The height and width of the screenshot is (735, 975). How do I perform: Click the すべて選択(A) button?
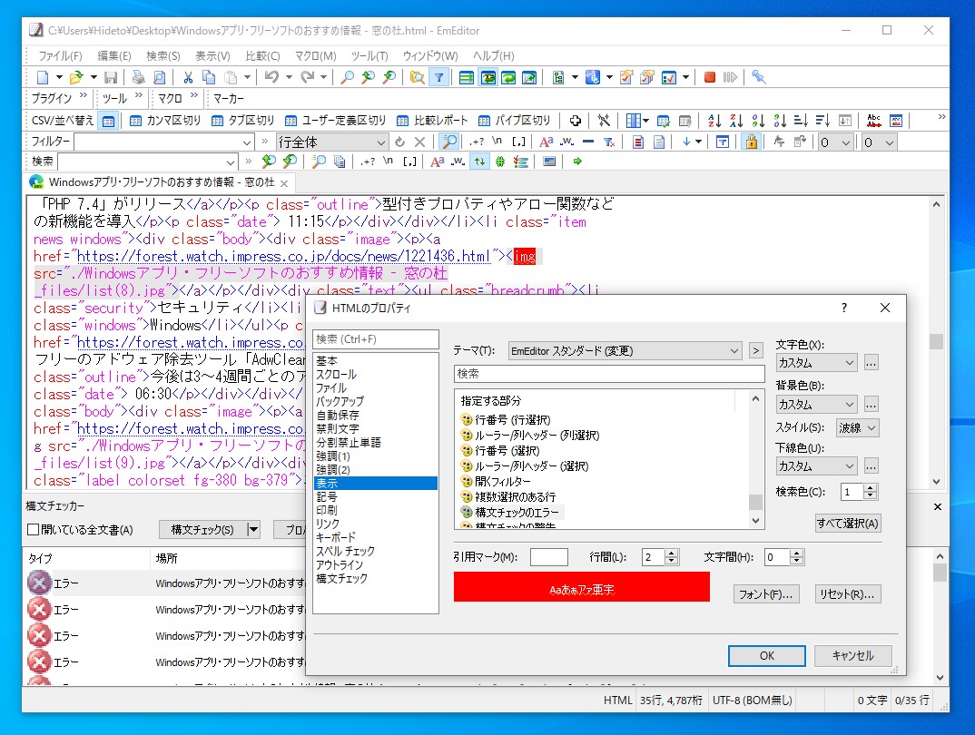848,524
